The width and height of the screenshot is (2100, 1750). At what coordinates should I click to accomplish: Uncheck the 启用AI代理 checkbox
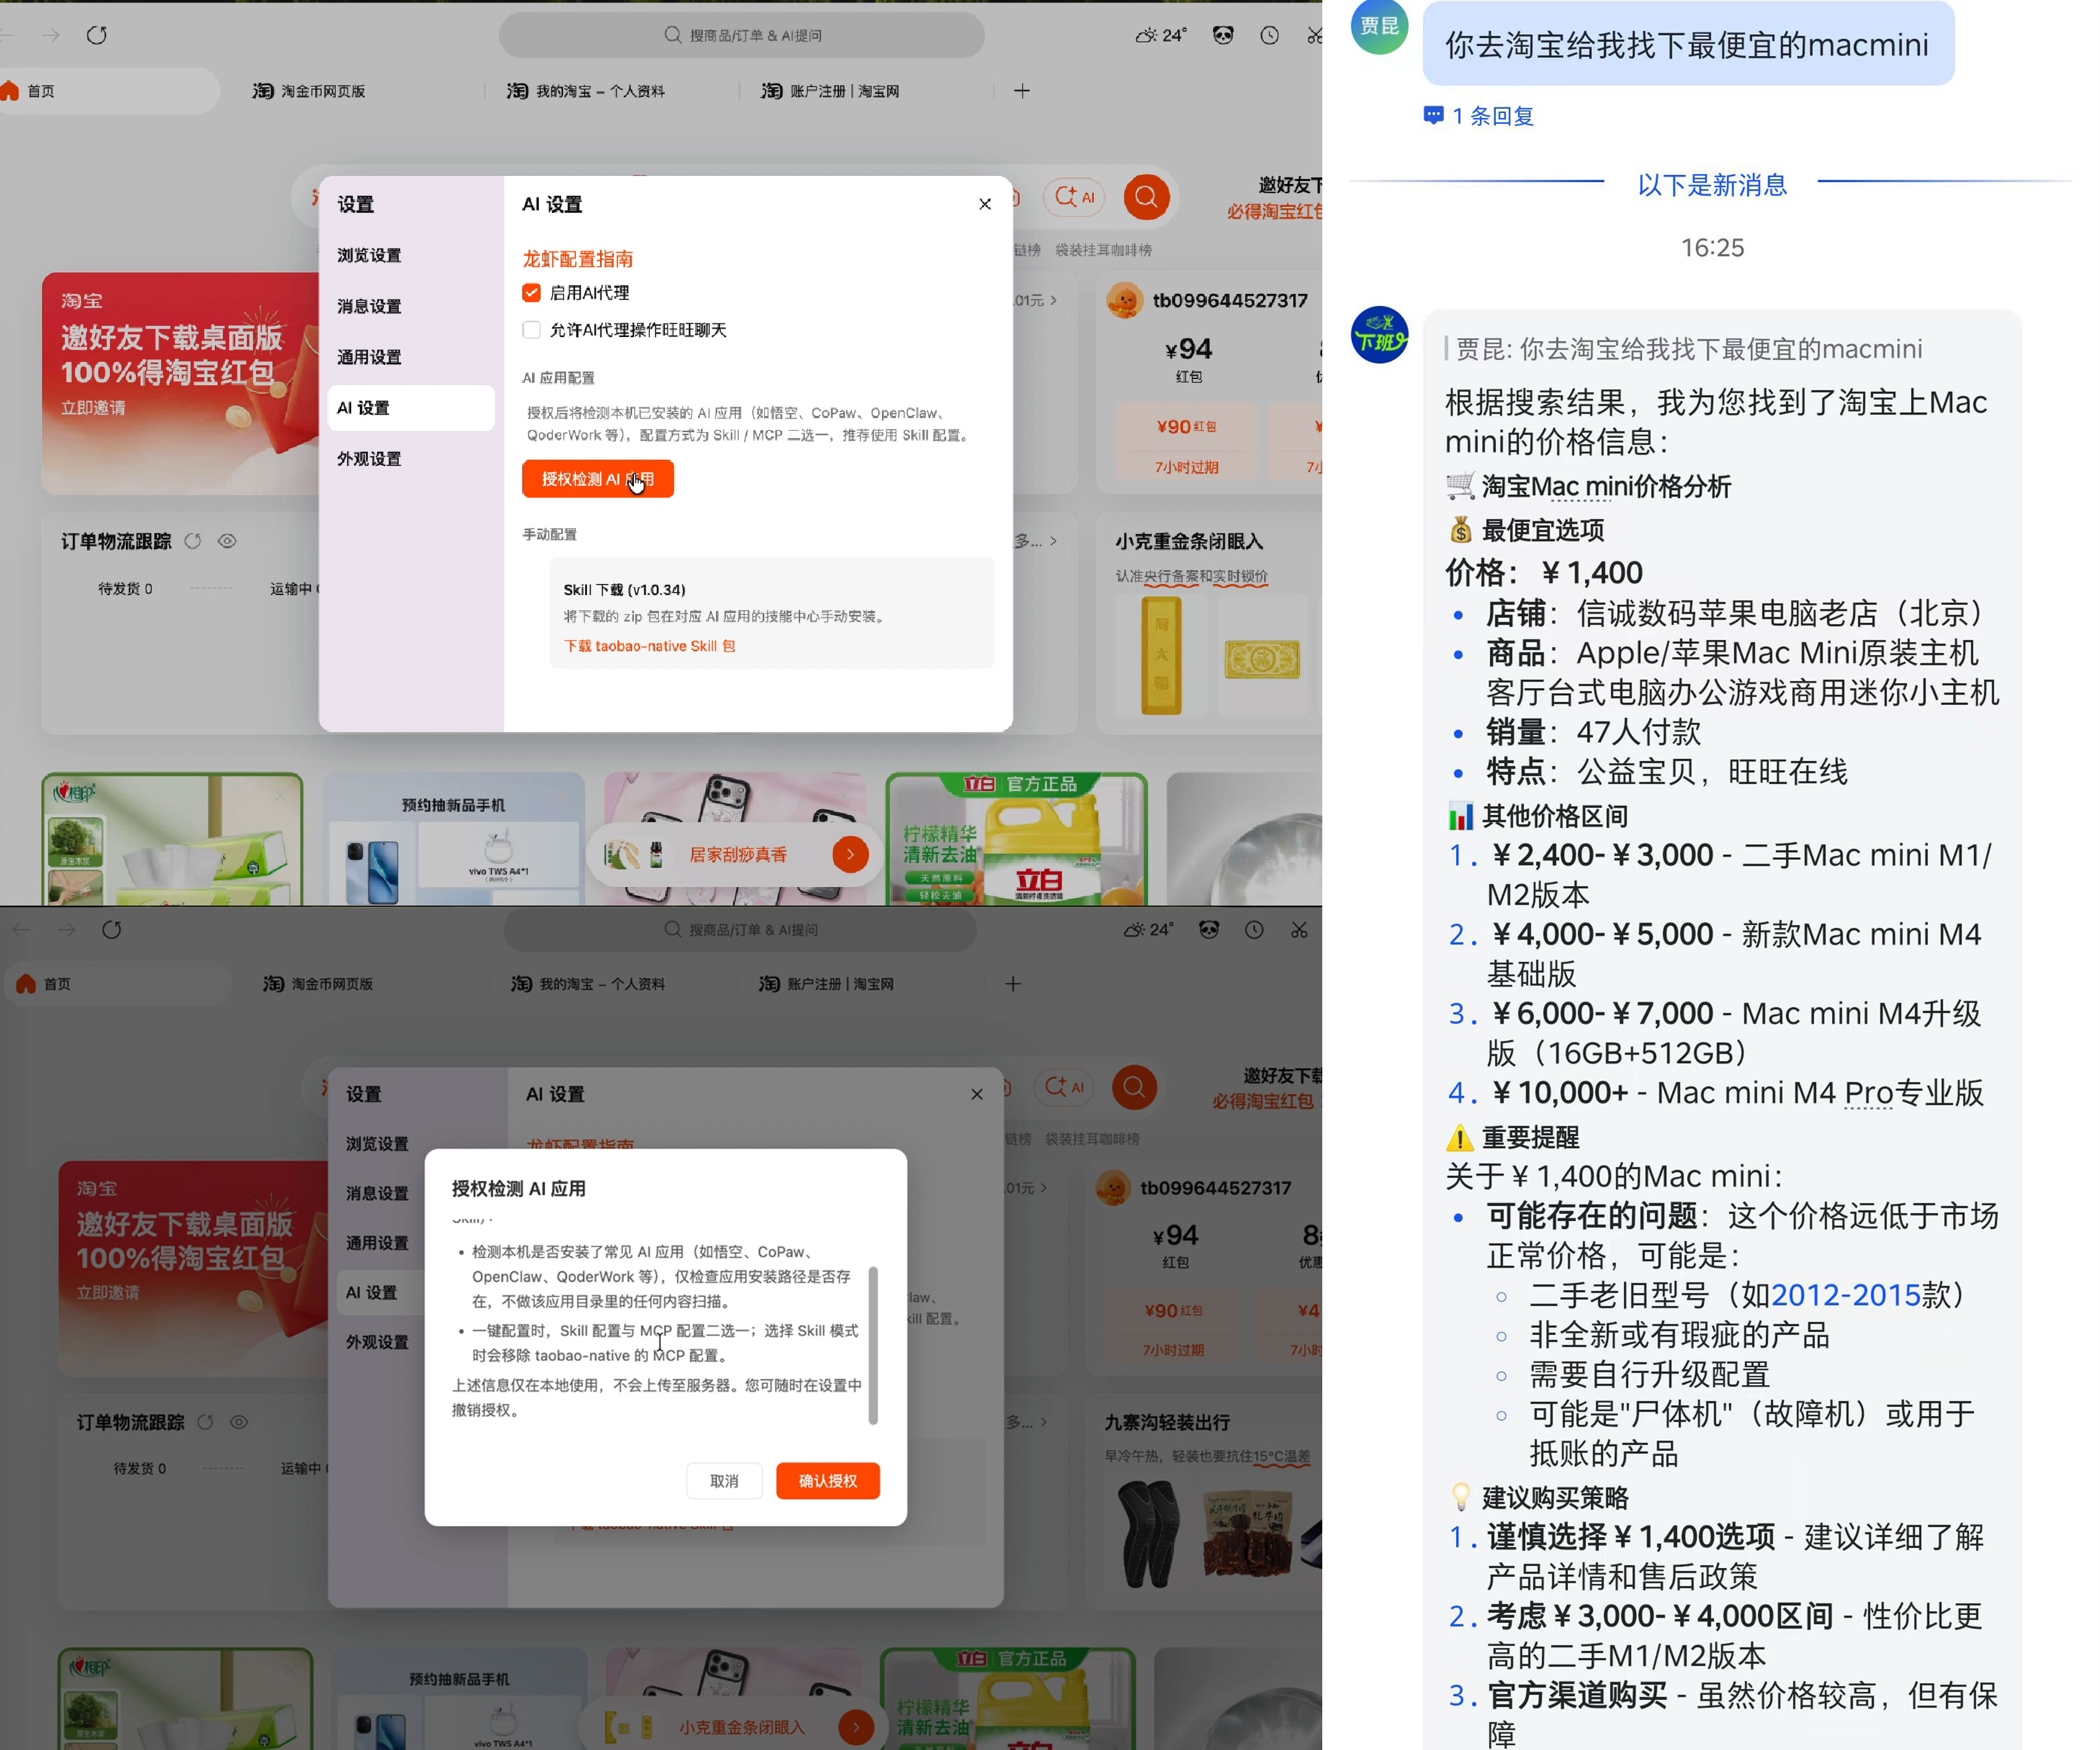pos(531,293)
